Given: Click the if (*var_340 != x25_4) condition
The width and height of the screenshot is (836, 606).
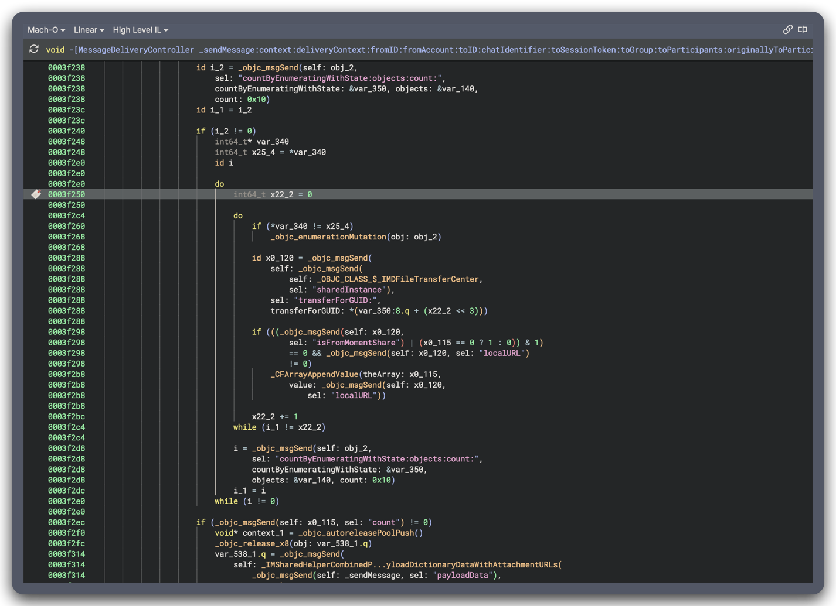Looking at the screenshot, I should pyautogui.click(x=303, y=226).
